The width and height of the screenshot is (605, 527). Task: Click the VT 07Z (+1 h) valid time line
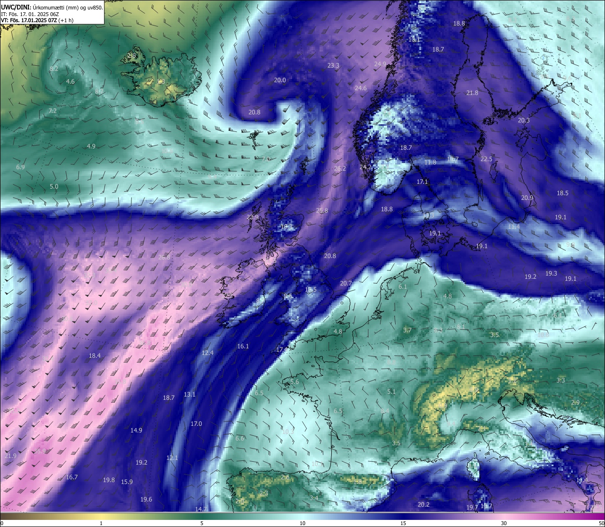point(37,20)
